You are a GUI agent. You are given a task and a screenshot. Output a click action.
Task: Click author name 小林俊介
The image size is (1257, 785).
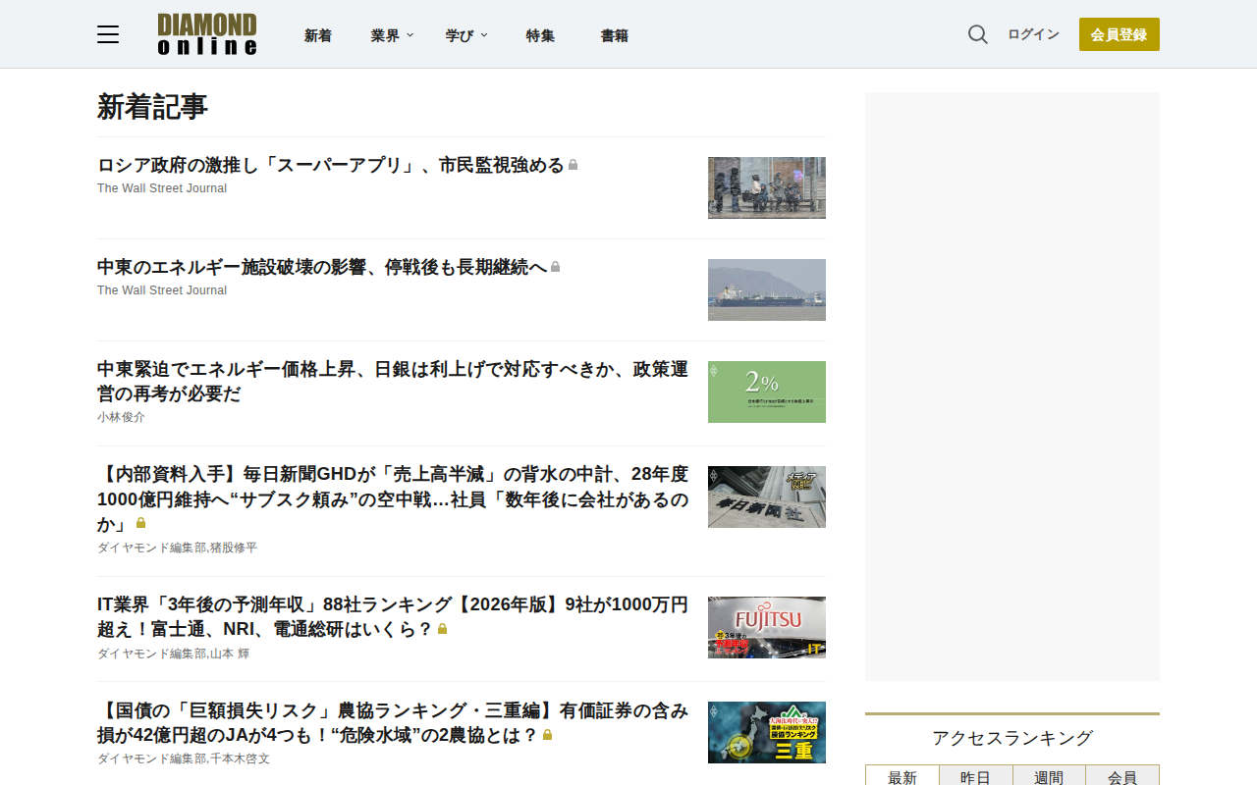click(x=121, y=417)
